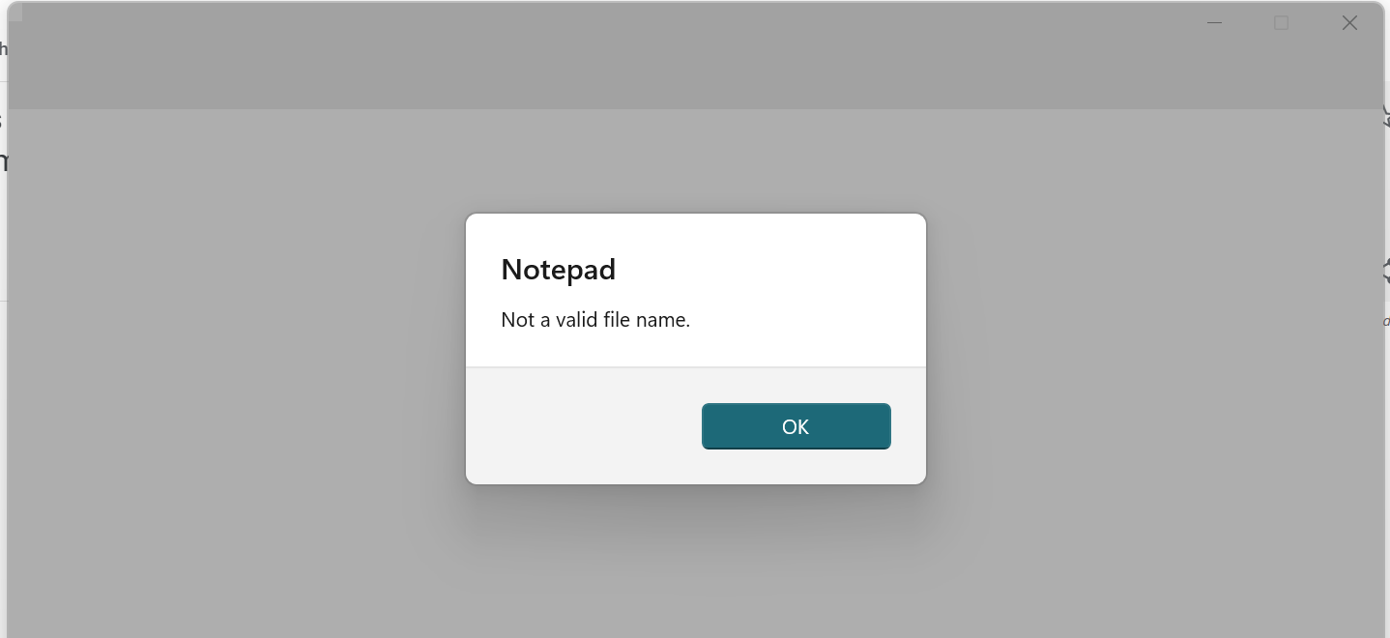Click OK to dismiss the Notepad error
Image resolution: width=1390 pixels, height=638 pixels.
click(x=796, y=426)
